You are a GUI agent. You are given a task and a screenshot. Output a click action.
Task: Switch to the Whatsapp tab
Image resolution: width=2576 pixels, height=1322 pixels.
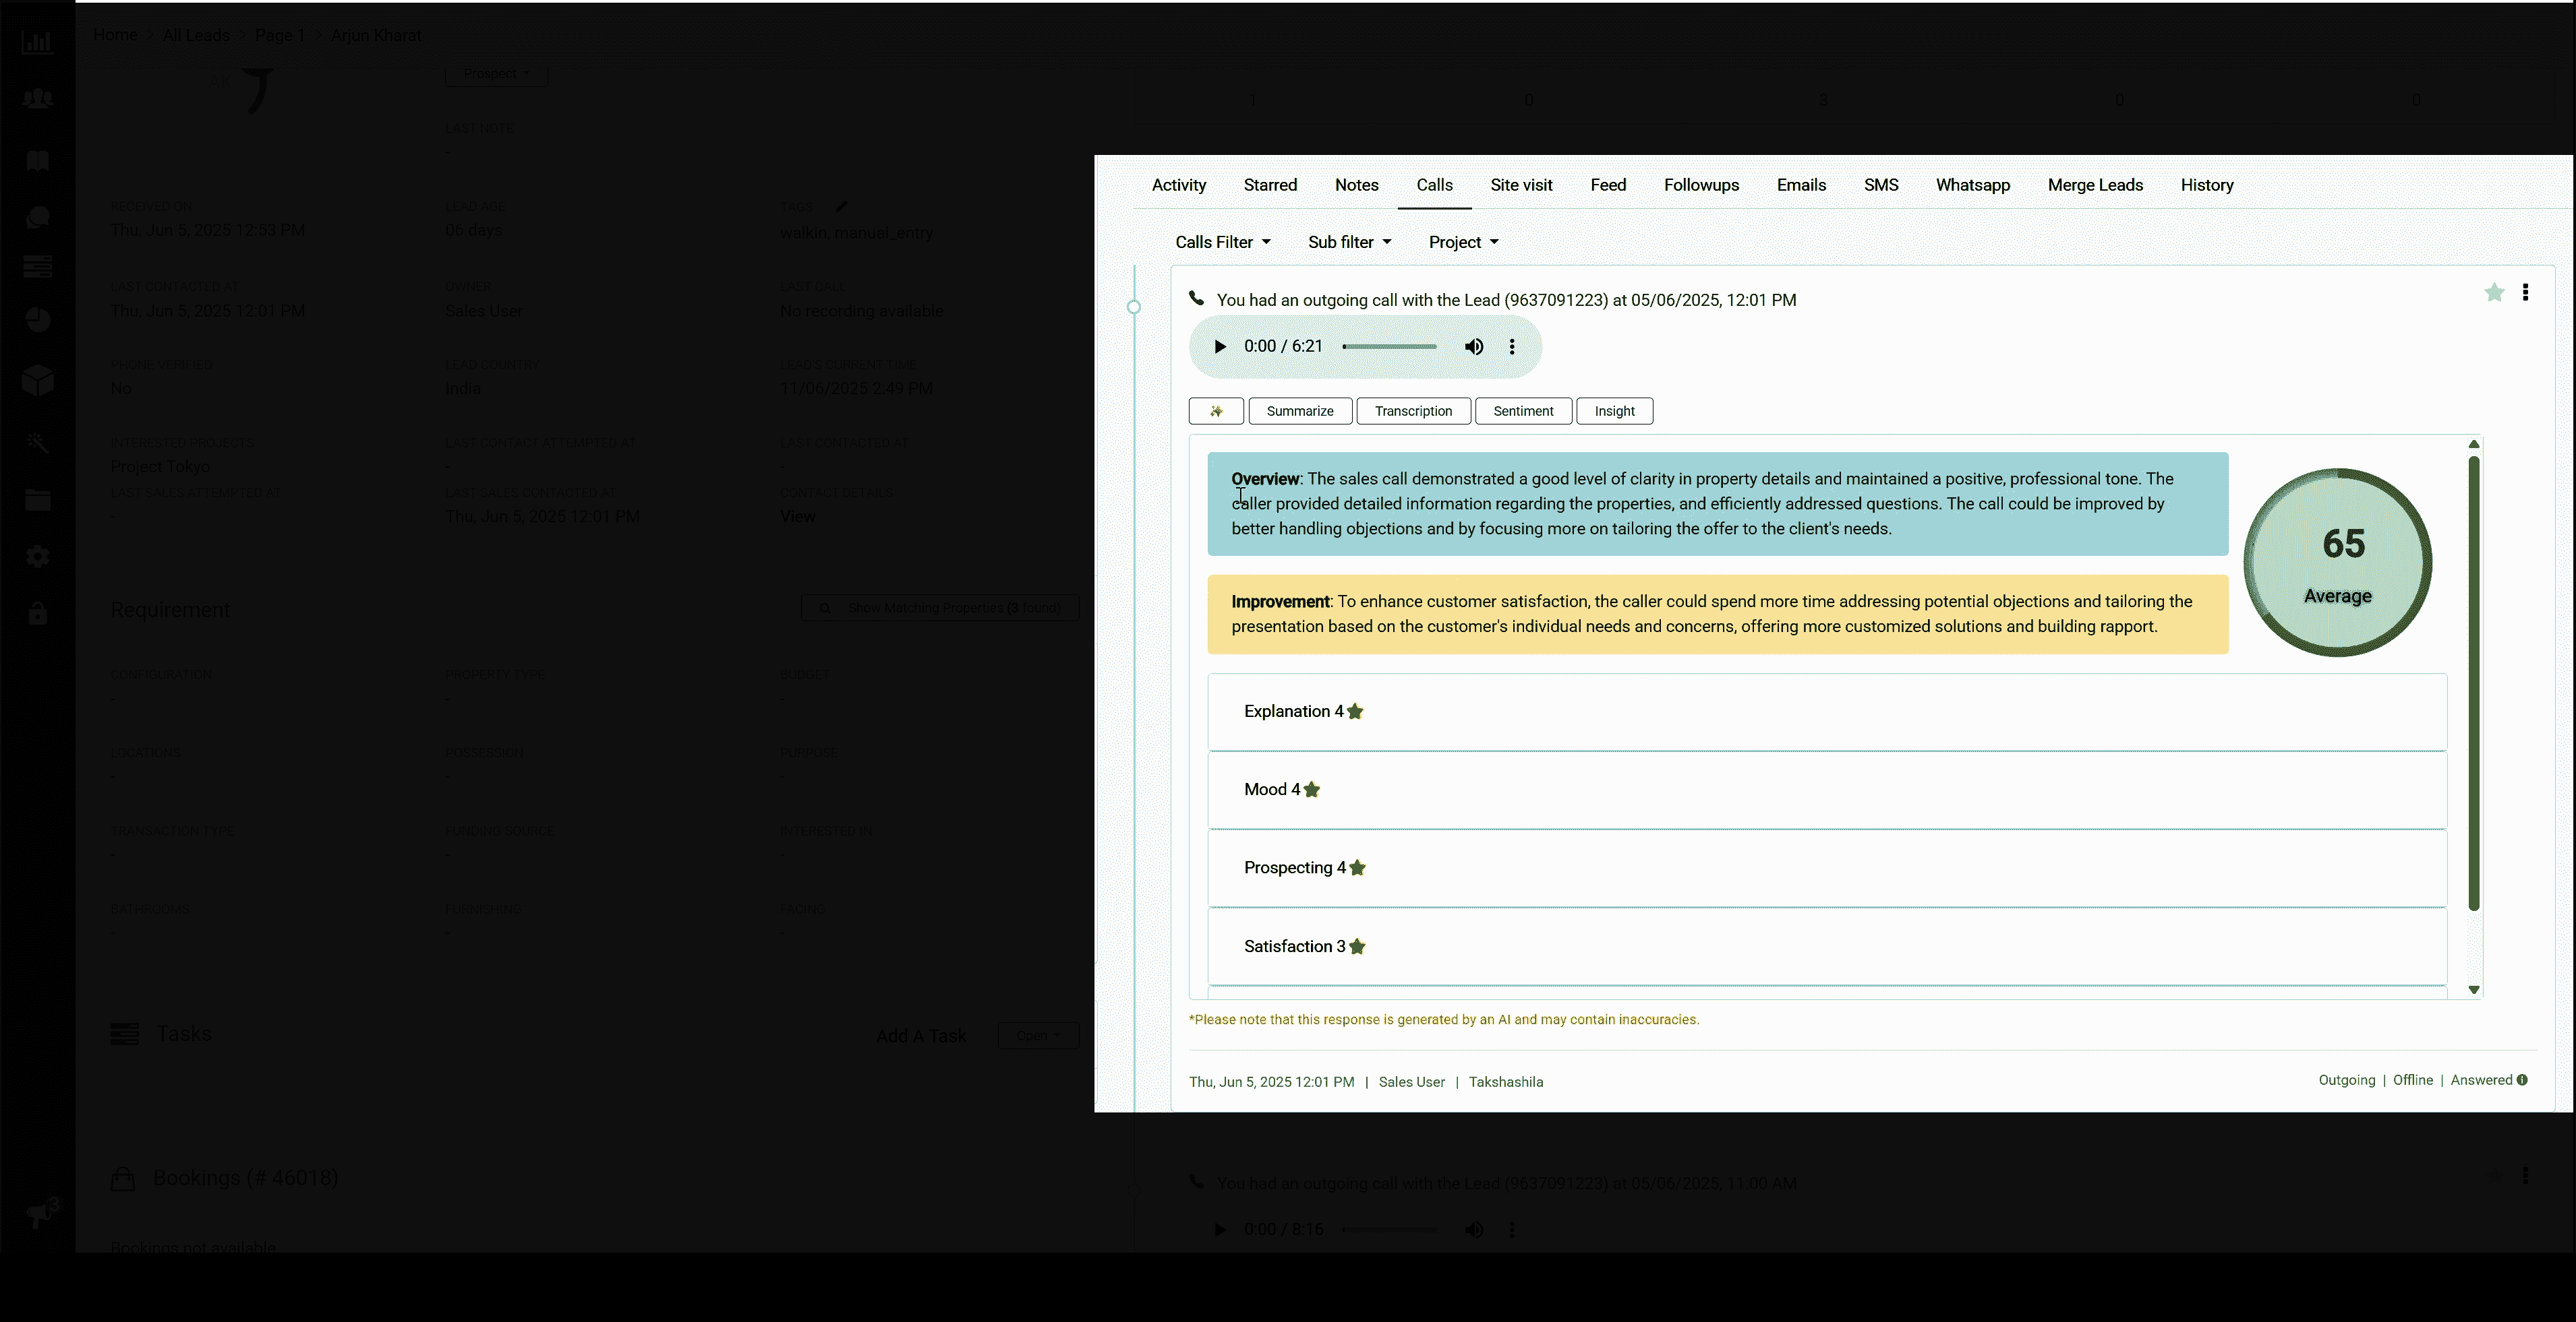coord(1972,185)
